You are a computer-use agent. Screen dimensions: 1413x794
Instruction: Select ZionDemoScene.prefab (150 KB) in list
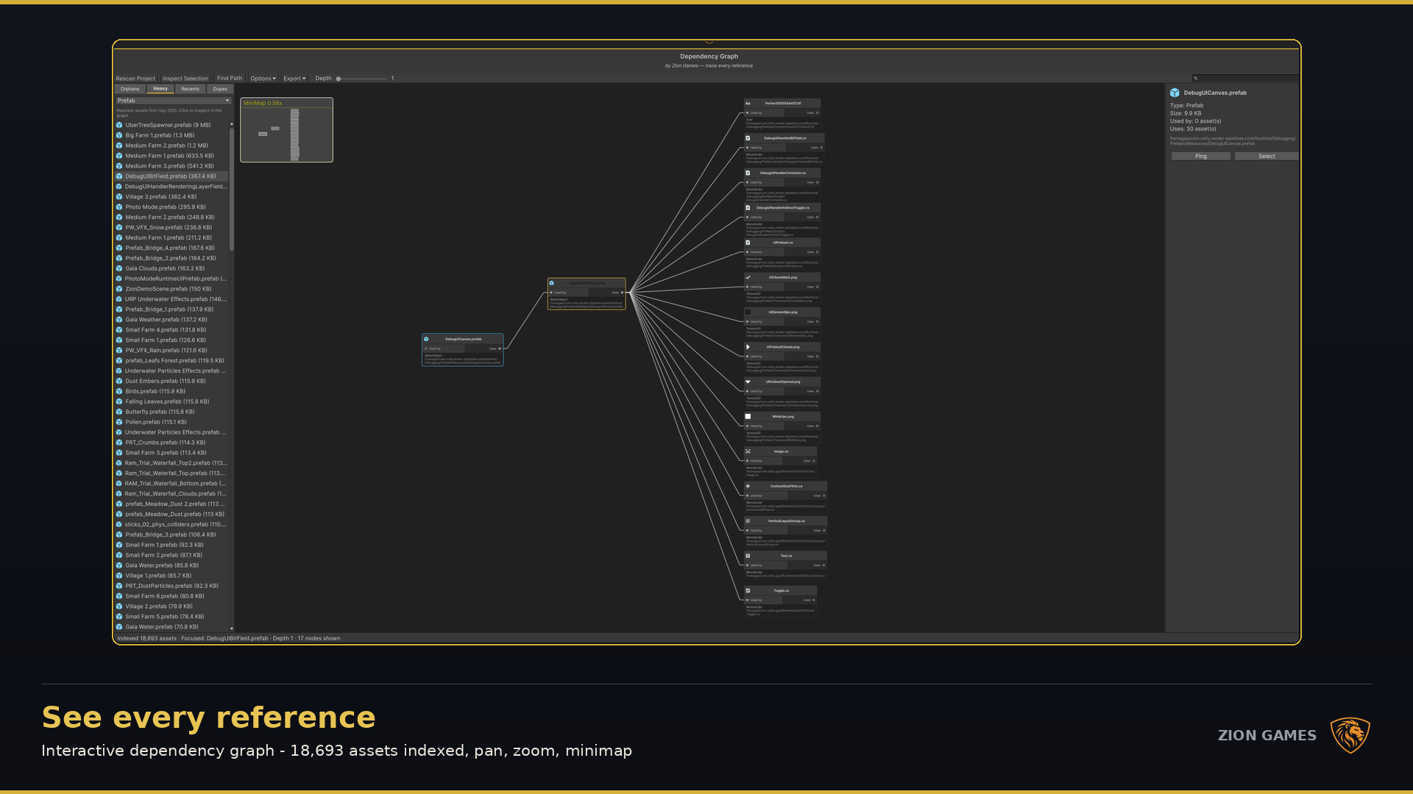[x=171, y=289]
